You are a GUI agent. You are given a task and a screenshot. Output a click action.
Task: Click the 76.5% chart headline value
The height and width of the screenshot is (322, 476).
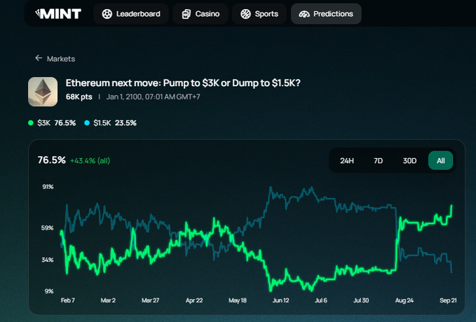52,160
